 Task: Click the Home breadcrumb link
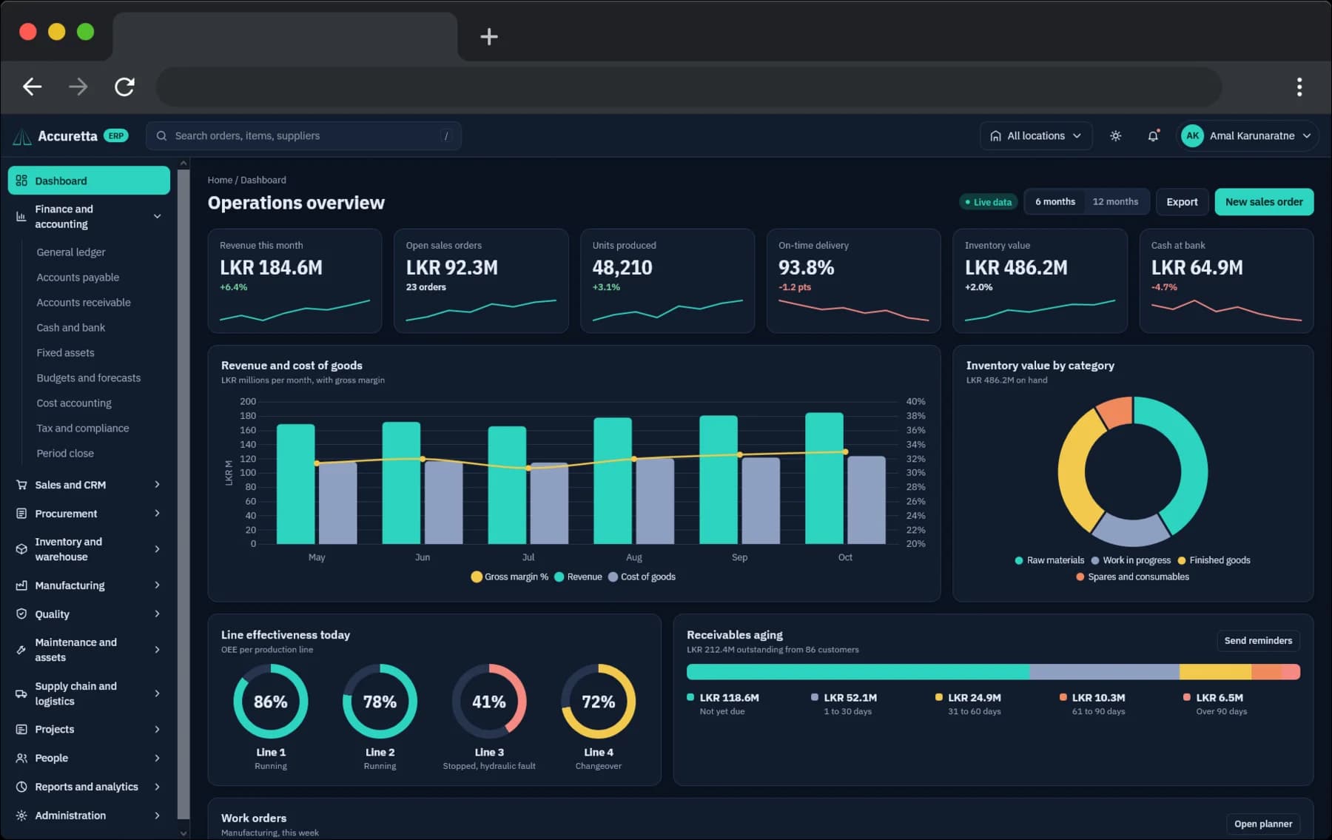(219, 181)
